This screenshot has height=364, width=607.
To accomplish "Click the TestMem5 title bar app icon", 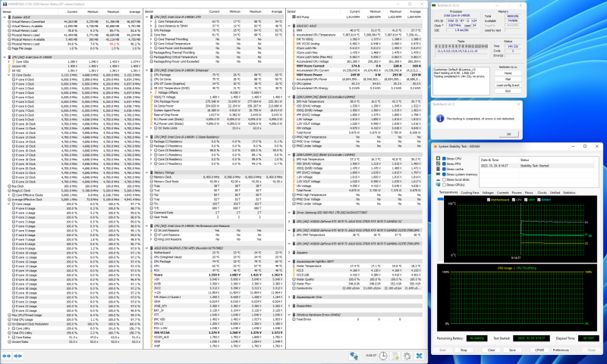I will (434, 5).
